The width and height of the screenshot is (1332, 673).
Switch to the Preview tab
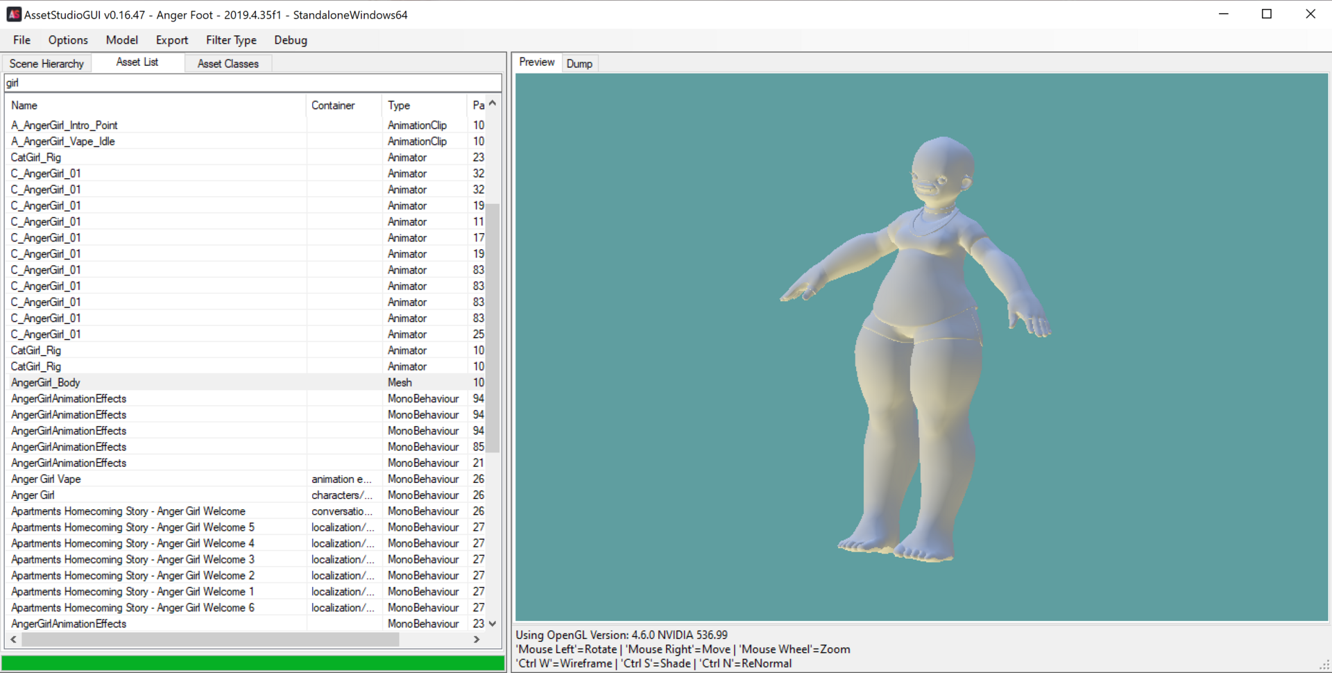pos(537,62)
